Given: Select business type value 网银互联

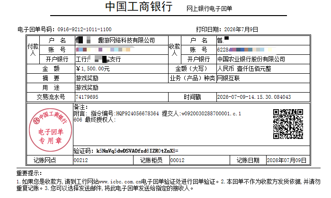Looking at the screenshot, I should [x=228, y=78].
